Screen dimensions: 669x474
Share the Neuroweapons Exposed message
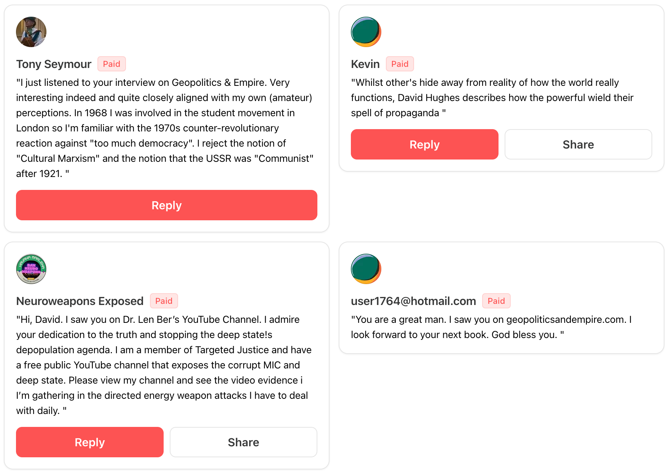coord(243,442)
